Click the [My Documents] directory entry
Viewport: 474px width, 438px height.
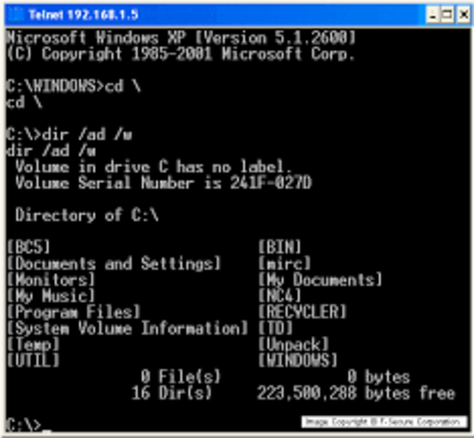320,280
